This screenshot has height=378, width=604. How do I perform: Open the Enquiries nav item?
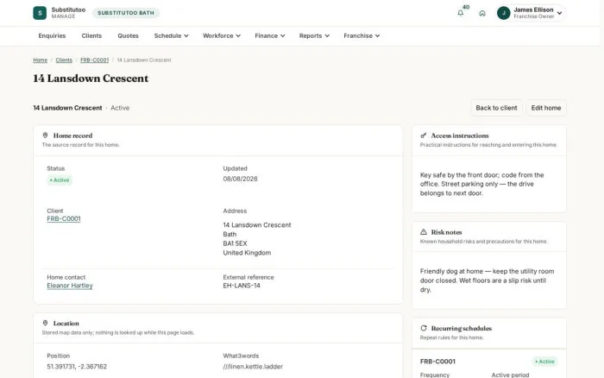point(52,36)
